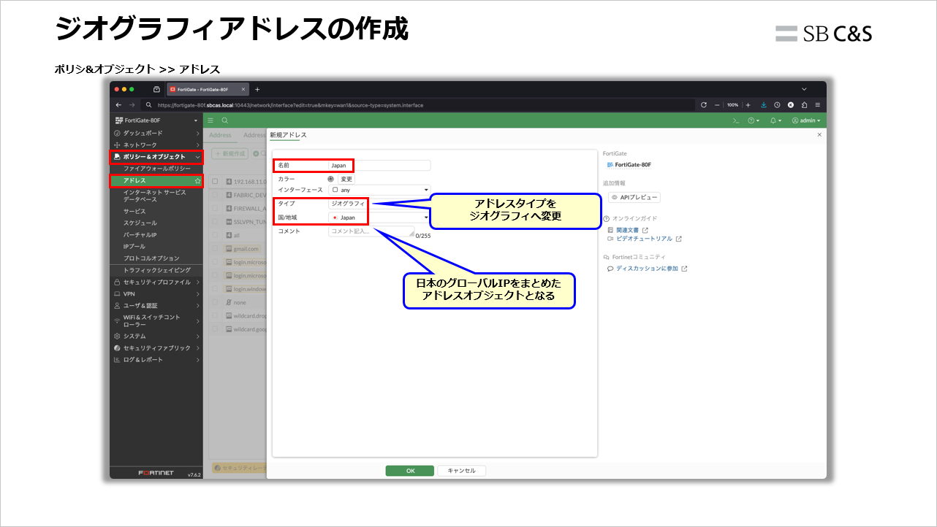Click the キャンセル button
This screenshot has height=527, width=937.
tap(461, 471)
